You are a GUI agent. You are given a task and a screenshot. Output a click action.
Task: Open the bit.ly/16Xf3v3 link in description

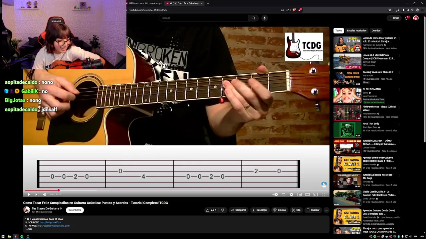coord(50,222)
